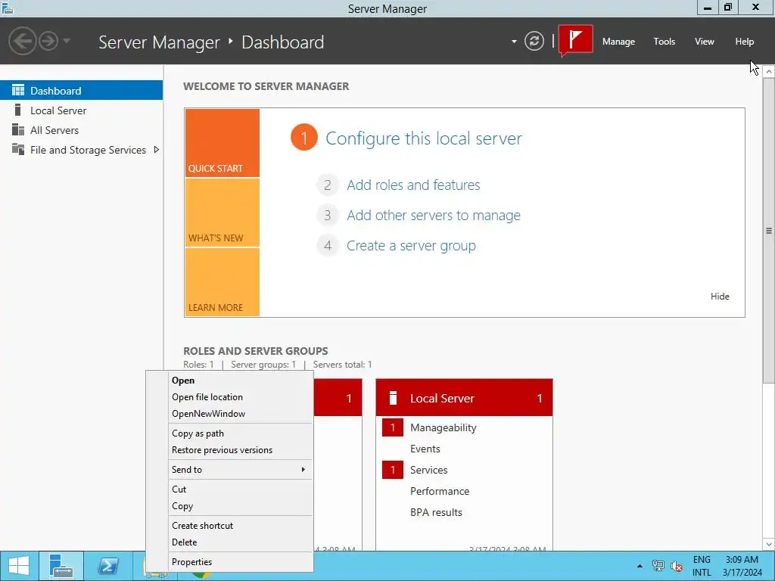Image resolution: width=775 pixels, height=581 pixels.
Task: Click Server Manager title bar icon
Action: click(x=8, y=8)
